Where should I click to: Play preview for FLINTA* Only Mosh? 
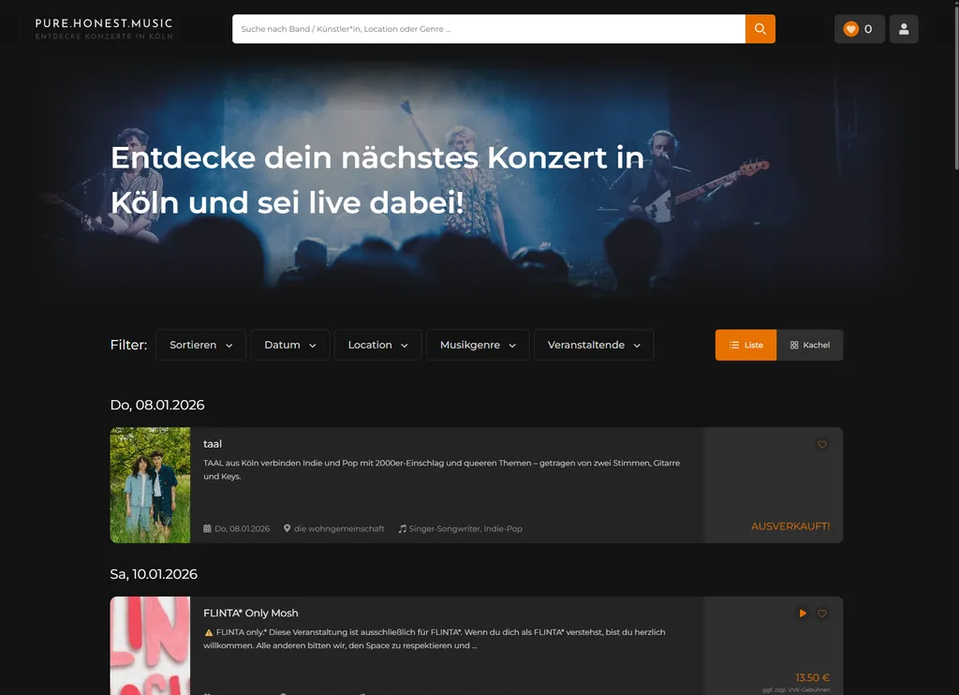[x=802, y=614]
